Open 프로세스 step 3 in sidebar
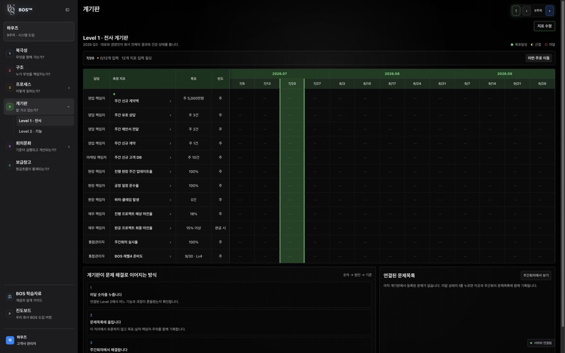The image size is (565, 353). [x=38, y=88]
